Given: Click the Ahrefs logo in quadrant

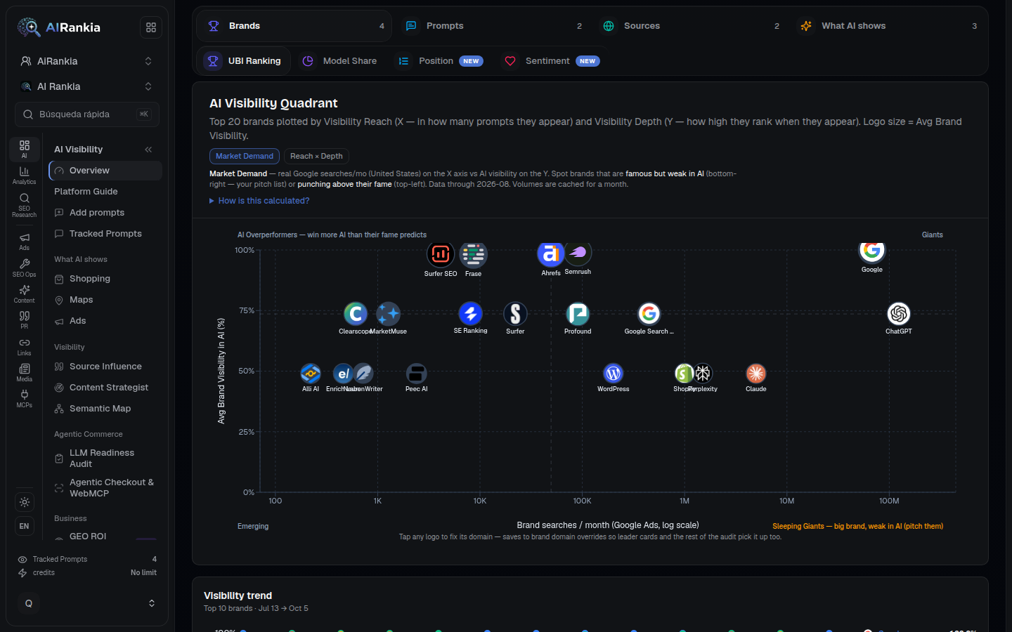Looking at the screenshot, I should [551, 254].
